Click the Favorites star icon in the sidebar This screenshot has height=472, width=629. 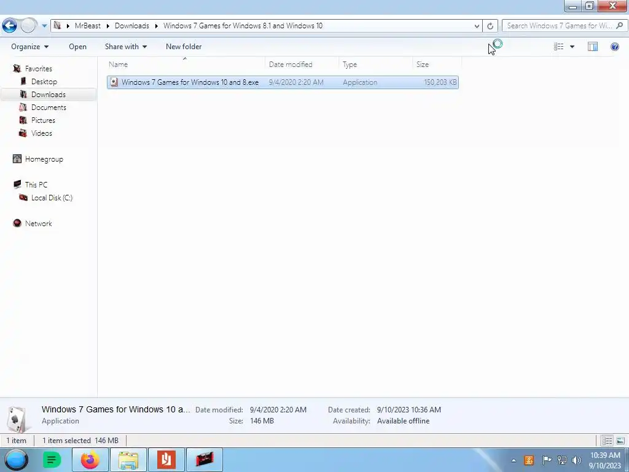tap(17, 69)
